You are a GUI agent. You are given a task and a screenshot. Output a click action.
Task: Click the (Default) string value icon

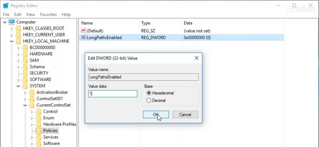point(83,31)
